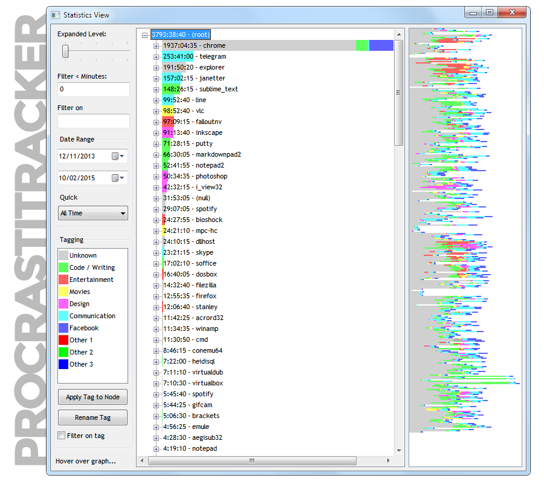Expand the falloutnv tree node
This screenshot has height=484, width=544.
(156, 122)
